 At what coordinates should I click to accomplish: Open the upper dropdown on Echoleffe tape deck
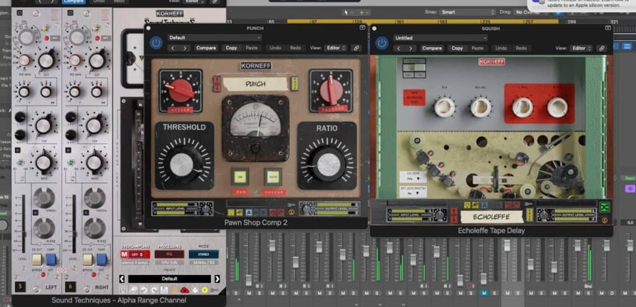(x=413, y=177)
